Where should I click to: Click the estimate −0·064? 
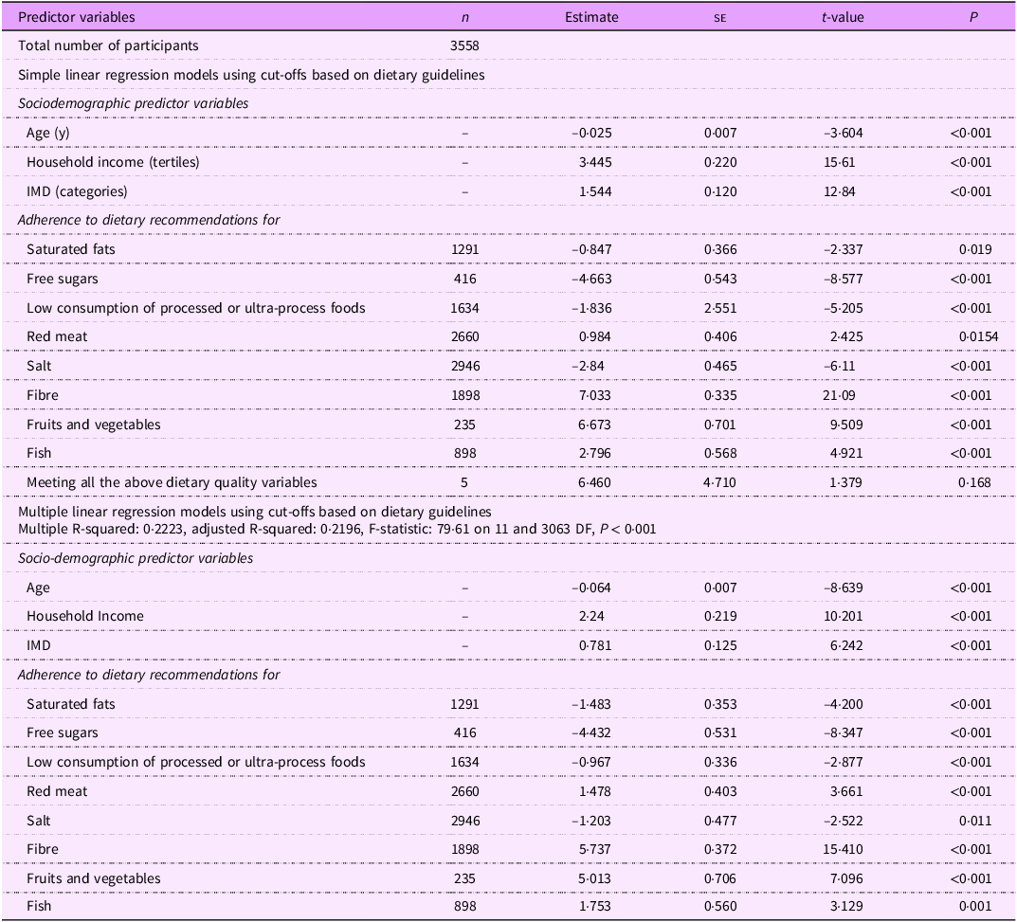coord(591,588)
